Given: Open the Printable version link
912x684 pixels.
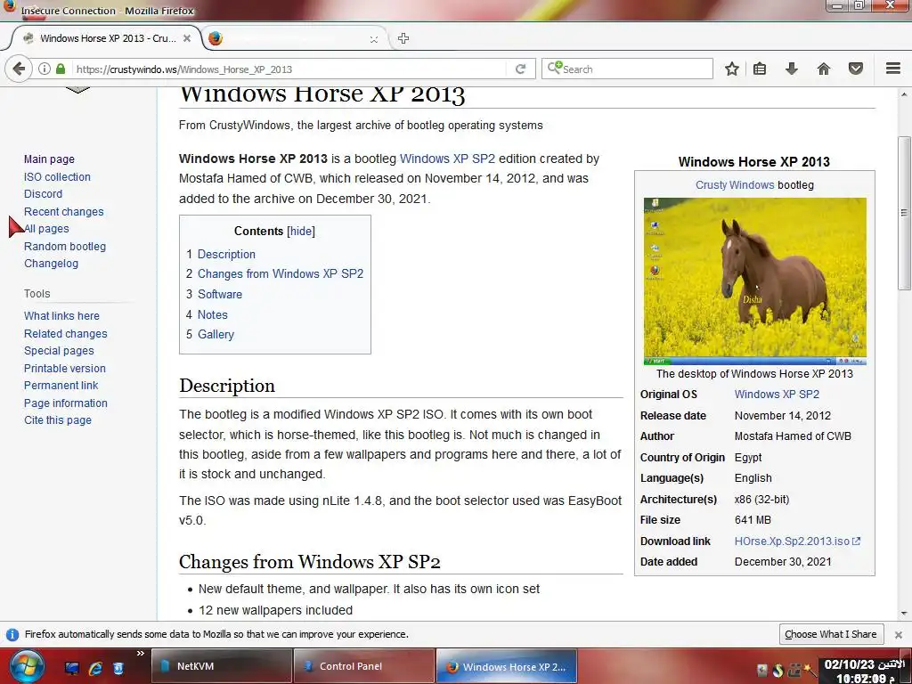Looking at the screenshot, I should pyautogui.click(x=64, y=368).
